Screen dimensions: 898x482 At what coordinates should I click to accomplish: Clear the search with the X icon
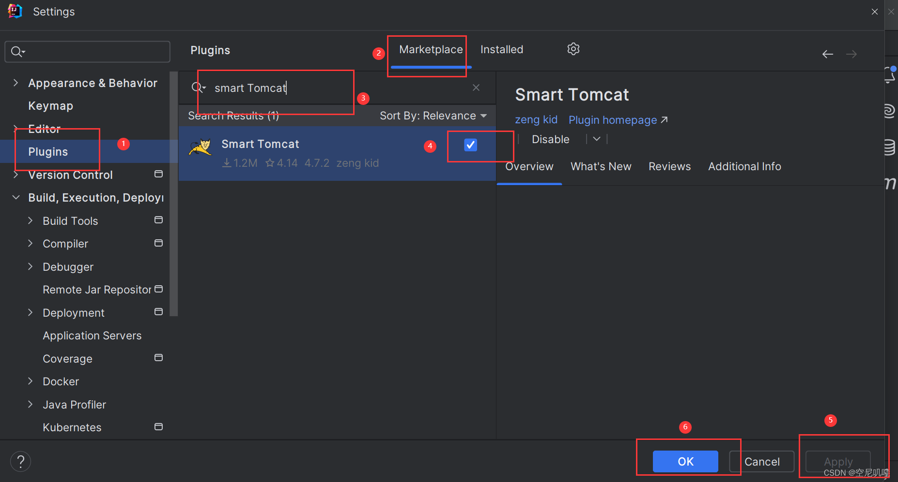coord(476,88)
